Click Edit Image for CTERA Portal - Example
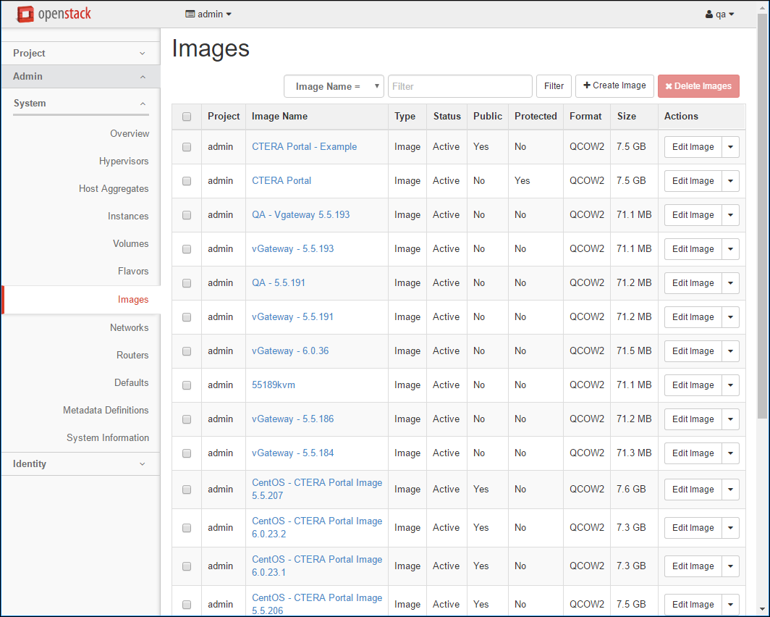Image resolution: width=770 pixels, height=617 pixels. click(x=693, y=147)
